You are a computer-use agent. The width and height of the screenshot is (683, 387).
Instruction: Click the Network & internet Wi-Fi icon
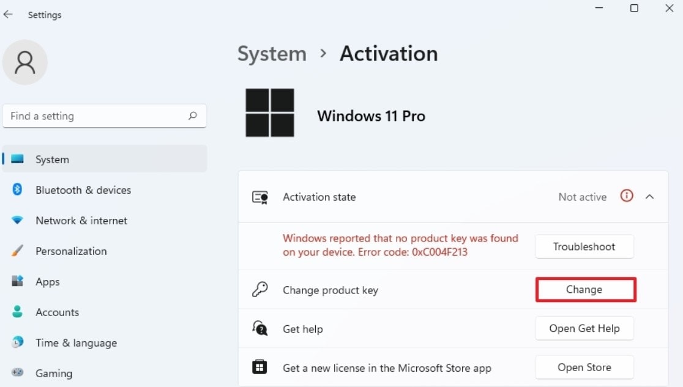click(x=17, y=220)
